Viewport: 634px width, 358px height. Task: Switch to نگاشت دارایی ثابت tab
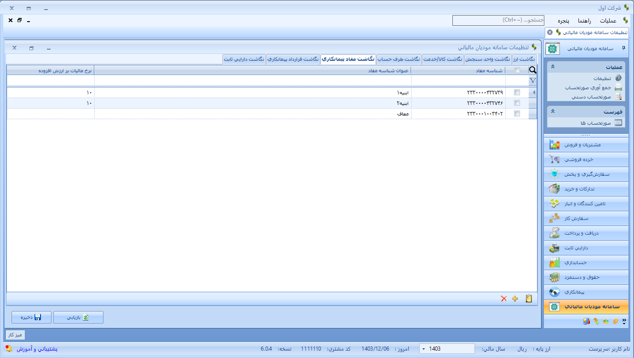coord(244,59)
